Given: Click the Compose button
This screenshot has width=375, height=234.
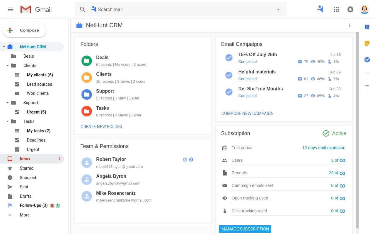Looking at the screenshot, I should (x=25, y=30).
